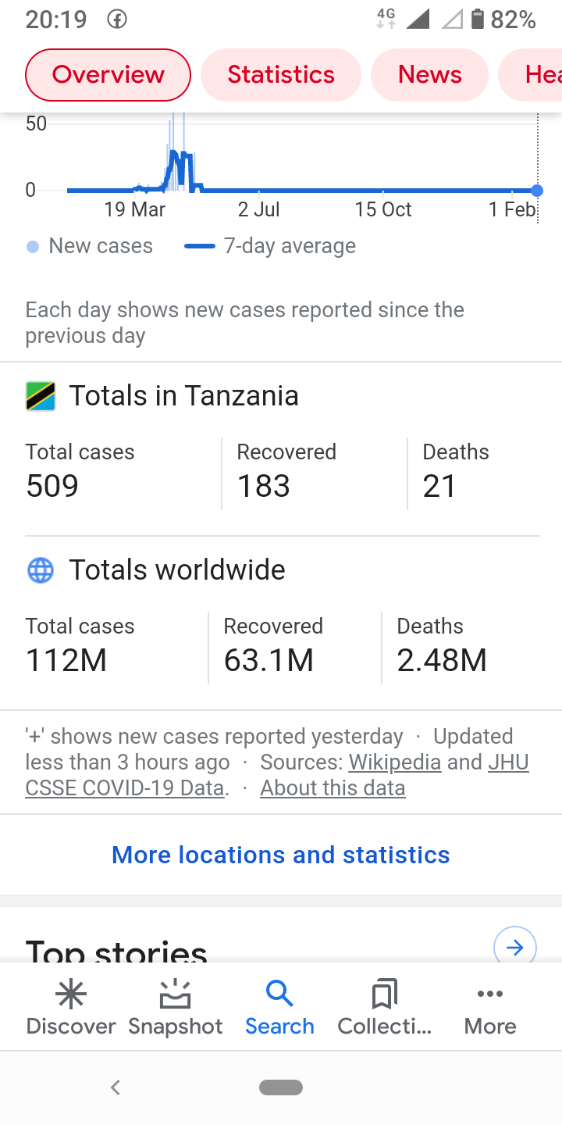Open the Collections bookmark icon
This screenshot has width=562, height=1125.
click(384, 995)
